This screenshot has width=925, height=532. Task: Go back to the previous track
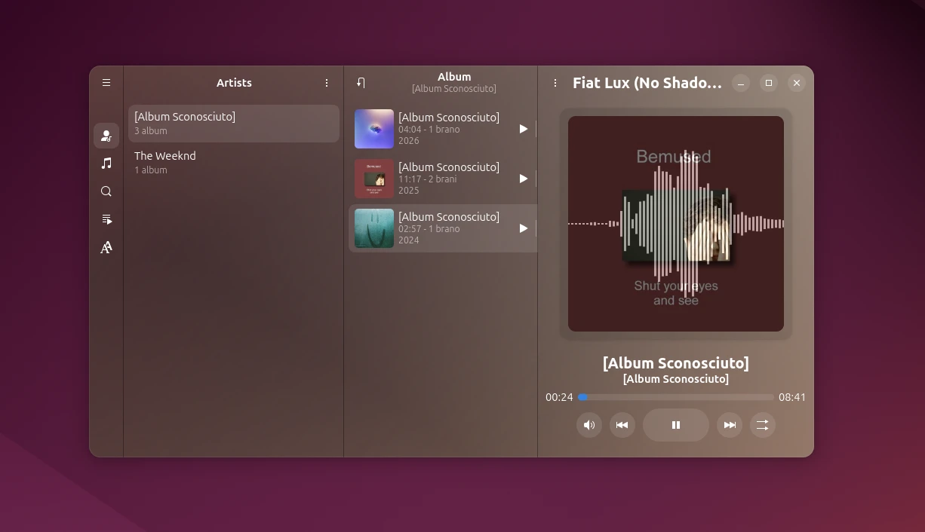click(x=622, y=425)
